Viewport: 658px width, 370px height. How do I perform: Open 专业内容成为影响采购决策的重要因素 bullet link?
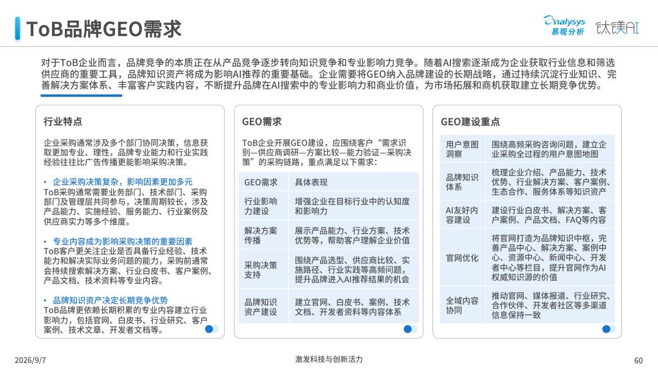[x=122, y=242]
